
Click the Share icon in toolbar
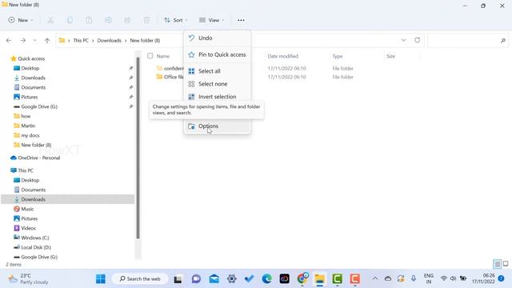127,20
